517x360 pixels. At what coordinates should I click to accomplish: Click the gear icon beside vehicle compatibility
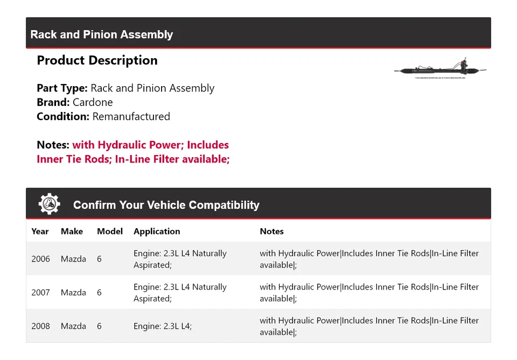(x=49, y=204)
